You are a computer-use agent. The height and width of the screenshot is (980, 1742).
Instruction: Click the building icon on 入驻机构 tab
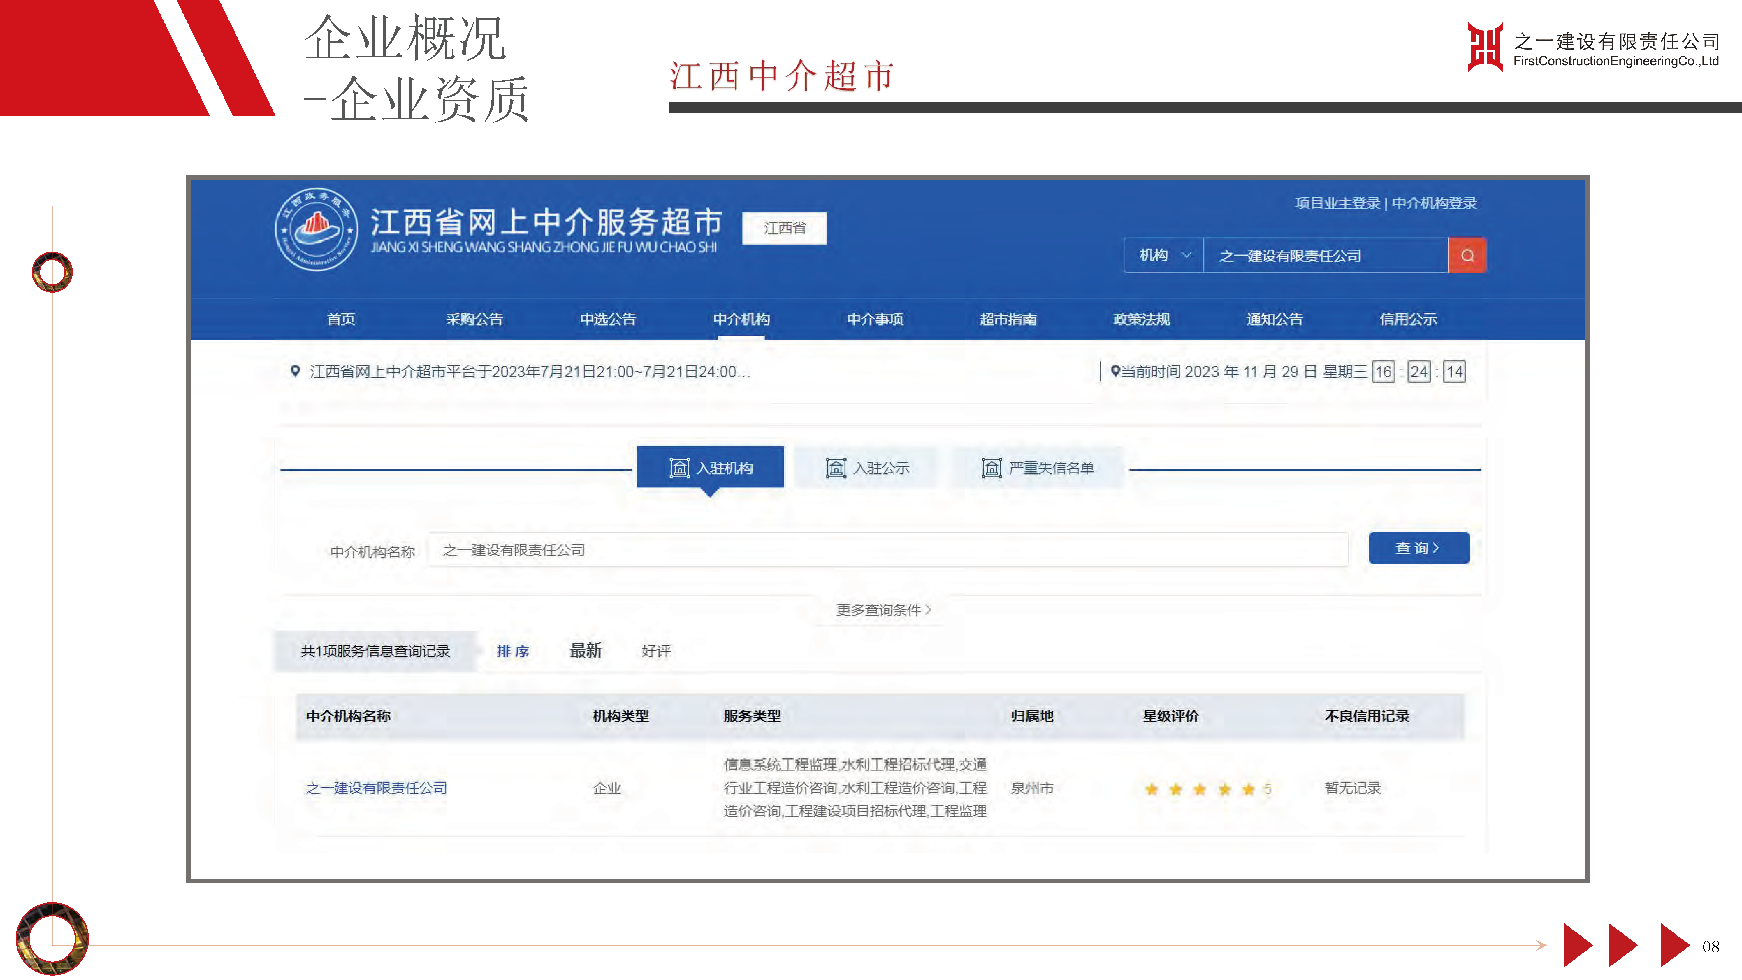pyautogui.click(x=679, y=468)
